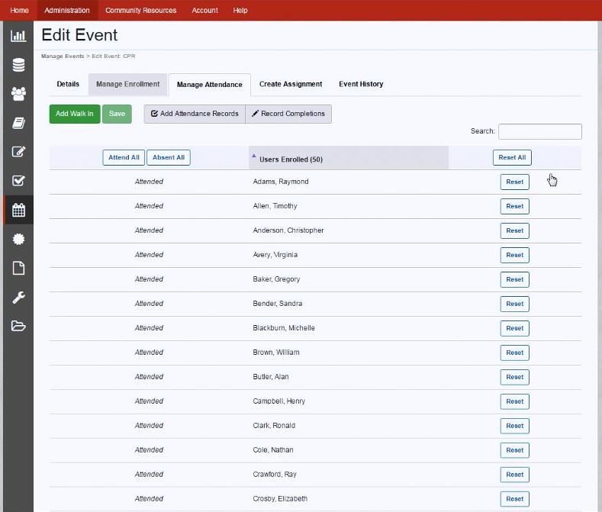Screen dimensions: 602x512
Task: Click the certificate badge sidebar icon
Action: pyautogui.click(x=18, y=239)
